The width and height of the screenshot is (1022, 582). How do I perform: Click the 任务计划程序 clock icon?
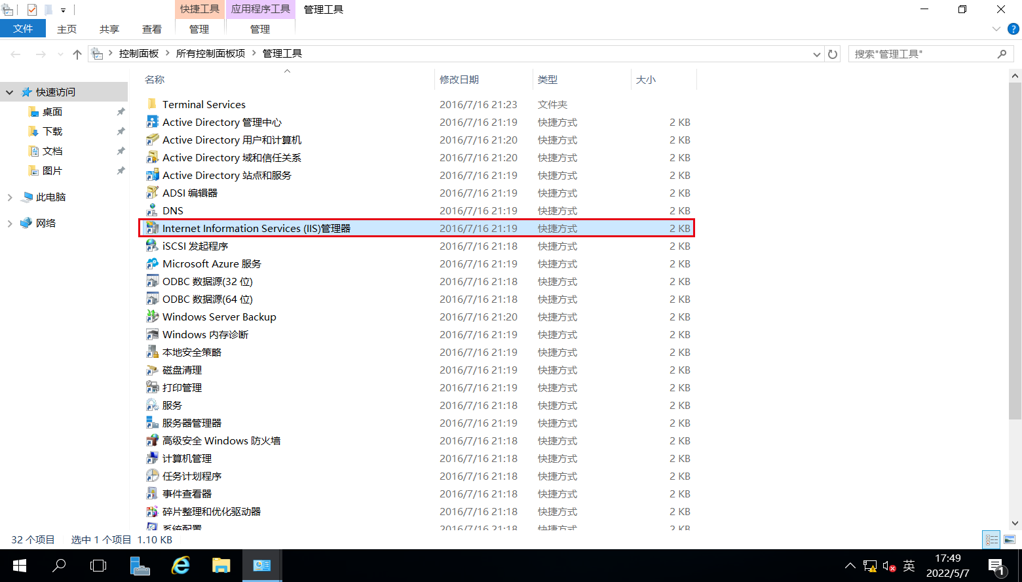pyautogui.click(x=152, y=476)
